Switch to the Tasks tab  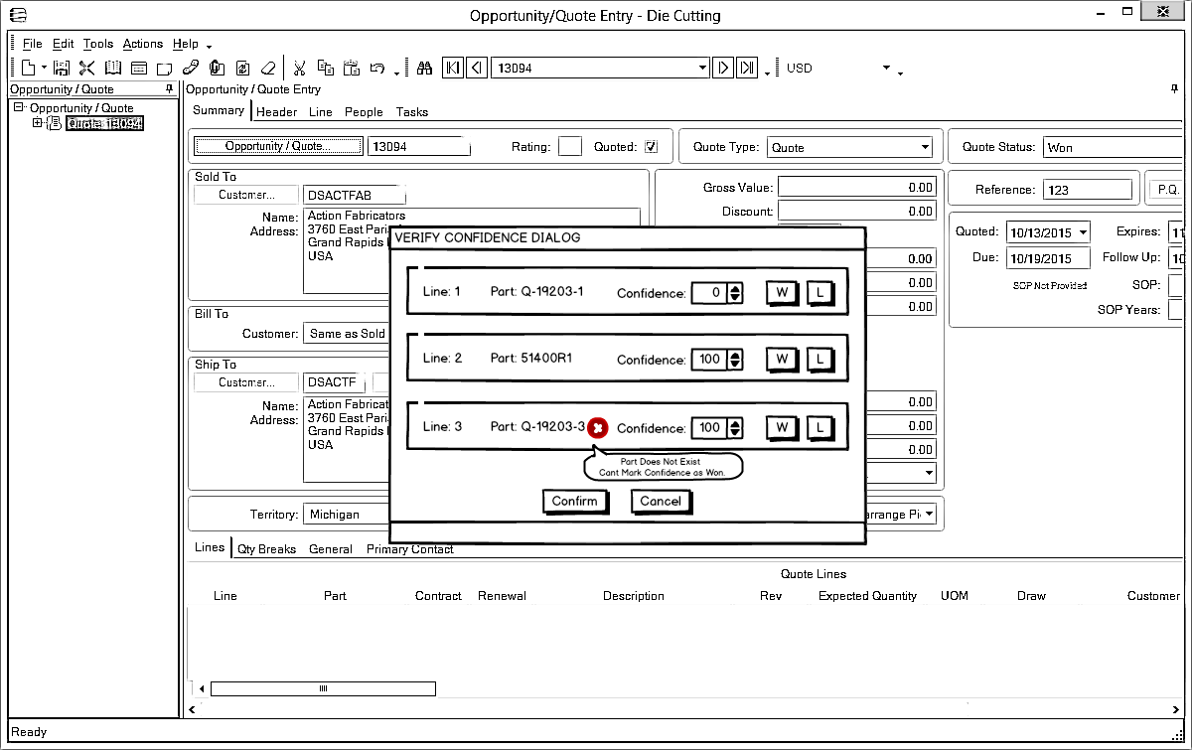(x=412, y=112)
